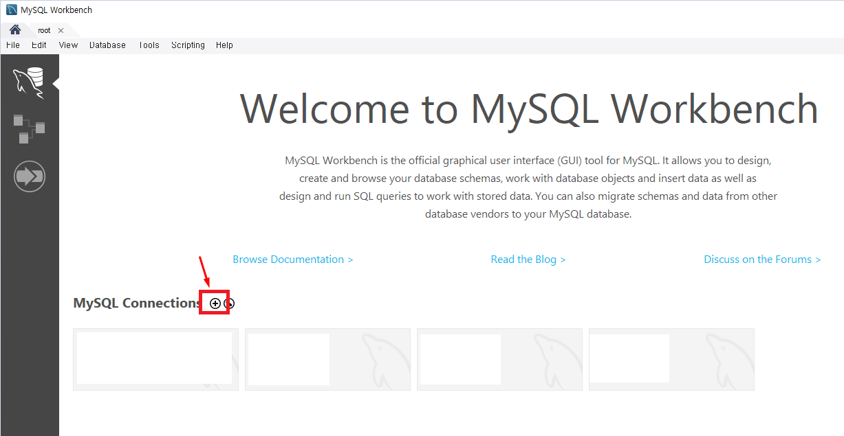Follow the Read the Blog link
Image resolution: width=844 pixels, height=436 pixels.
coord(528,260)
